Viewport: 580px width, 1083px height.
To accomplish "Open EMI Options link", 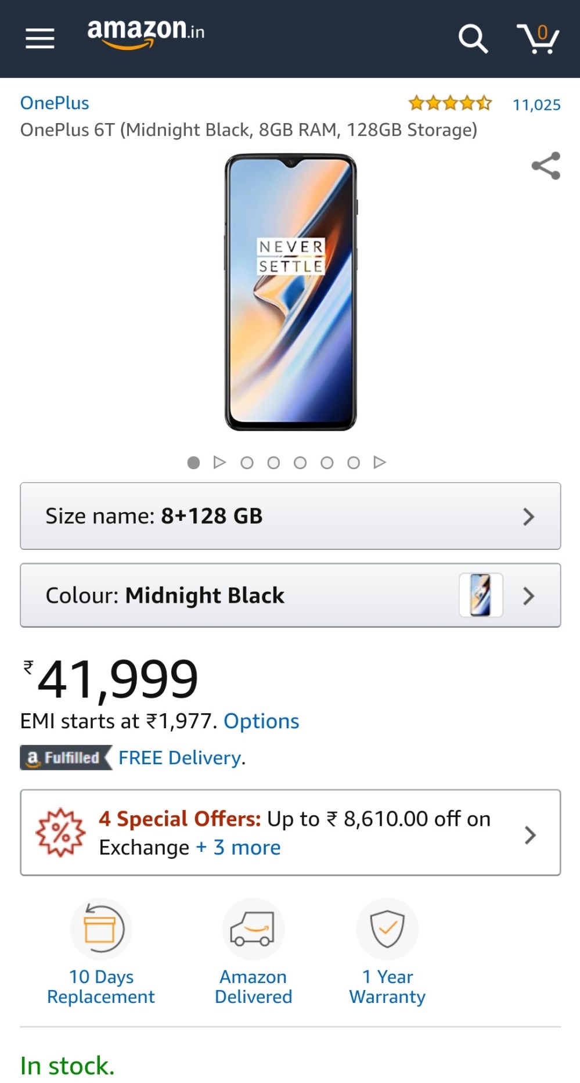I will [x=261, y=721].
